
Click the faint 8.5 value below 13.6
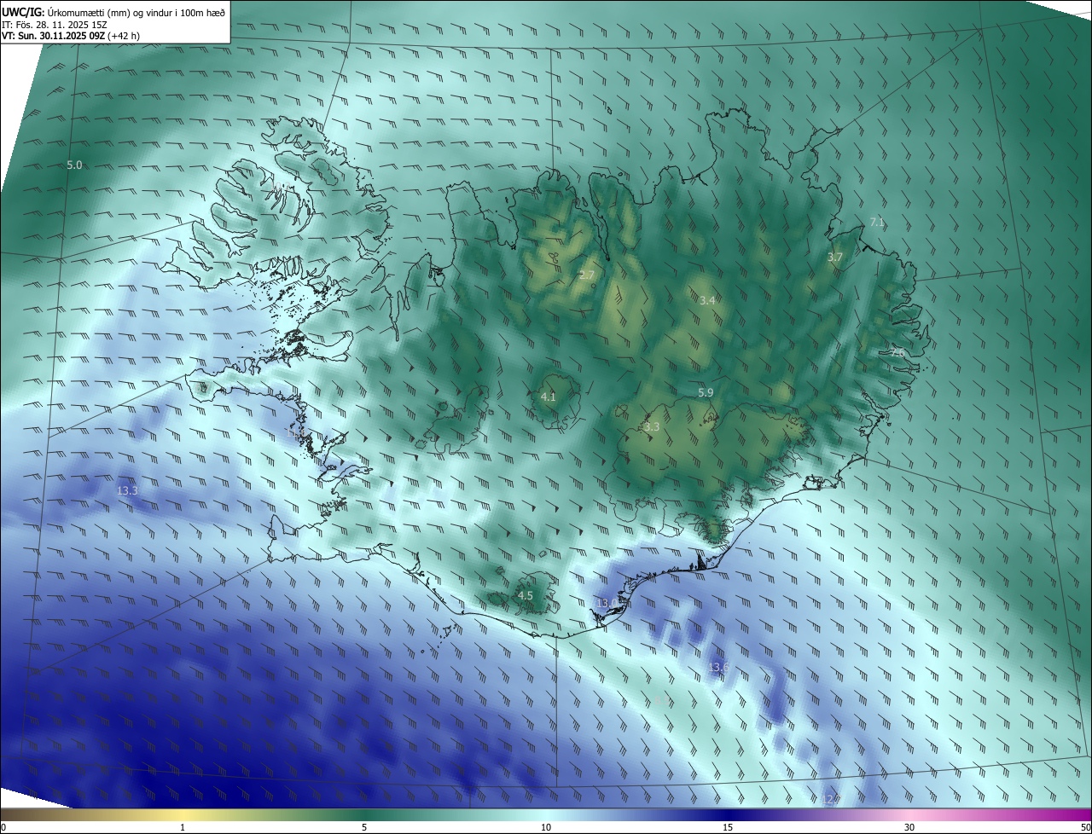pos(662,701)
